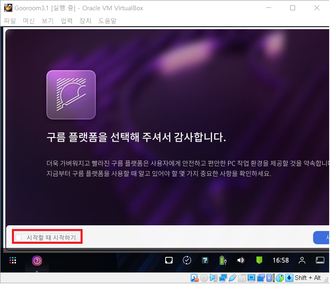Click the VirtualBox display status icon
330x284 pixels.
click(x=252, y=279)
